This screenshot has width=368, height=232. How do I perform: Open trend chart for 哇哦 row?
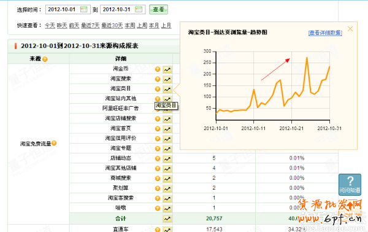point(167,208)
